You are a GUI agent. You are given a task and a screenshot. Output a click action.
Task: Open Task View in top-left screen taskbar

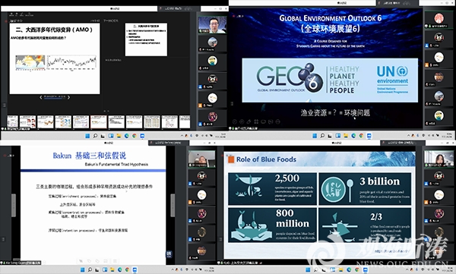point(103,136)
